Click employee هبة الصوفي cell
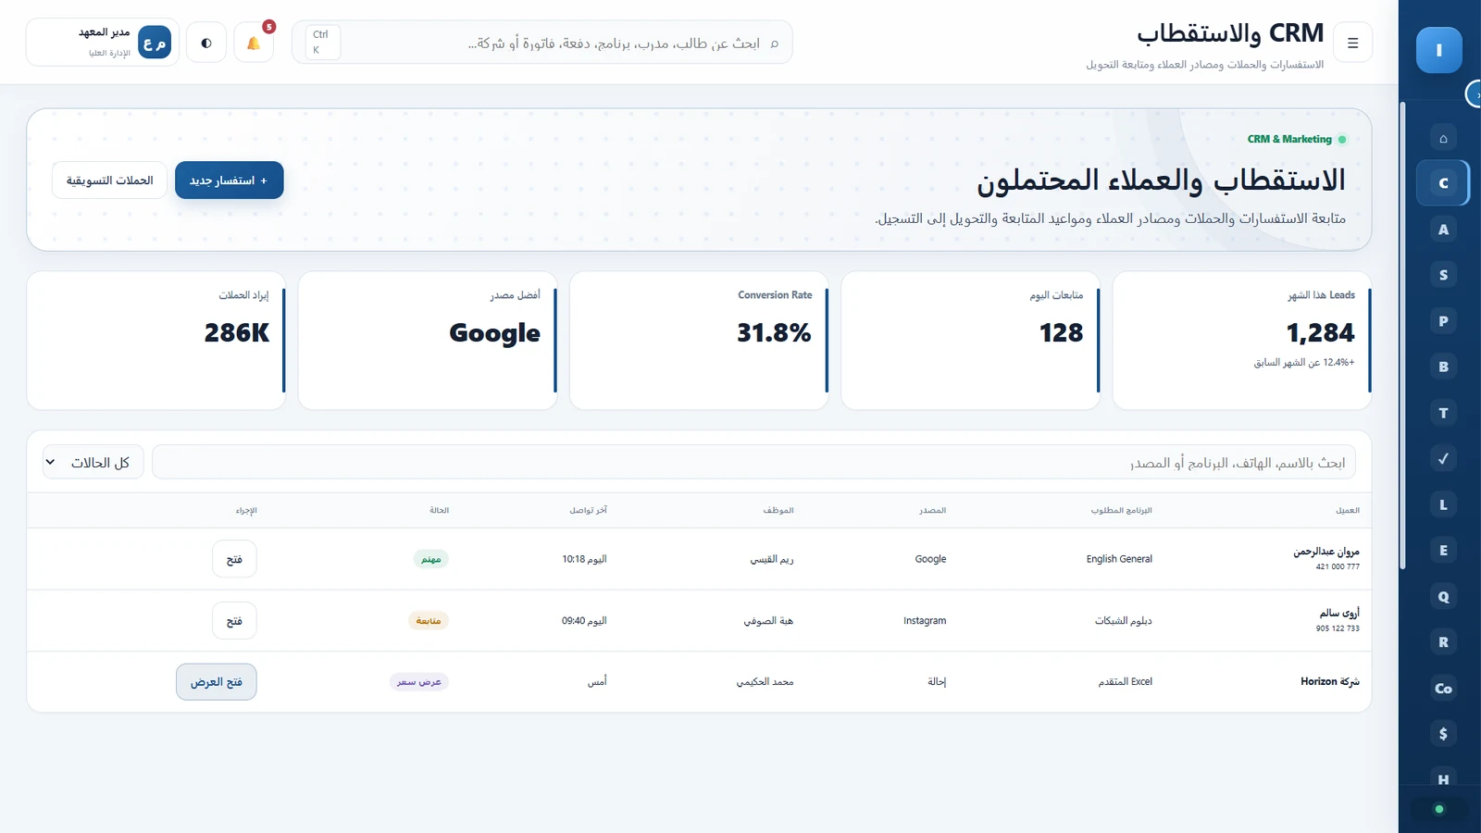Viewport: 1481px width, 833px height. tap(768, 621)
